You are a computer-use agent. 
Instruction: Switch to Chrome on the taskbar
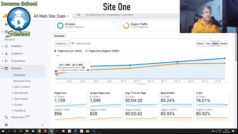pyautogui.click(x=51, y=131)
